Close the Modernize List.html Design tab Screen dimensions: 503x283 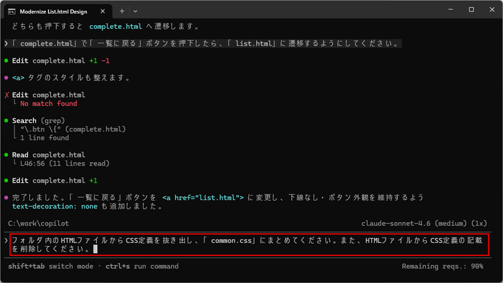102,11
